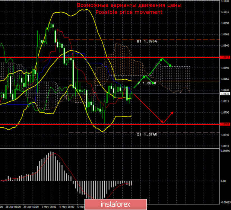The image size is (231, 210).
Task: Click the Russian title 'Возможные варианты движения цены'
Action: (129, 5)
